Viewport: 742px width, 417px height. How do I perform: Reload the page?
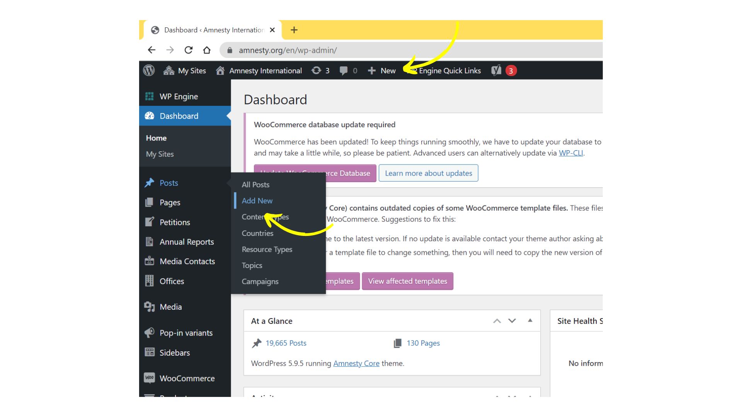pyautogui.click(x=189, y=50)
